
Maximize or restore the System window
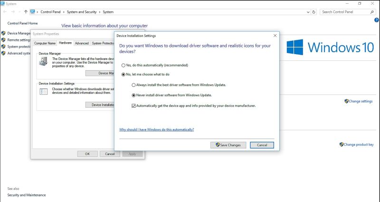coord(360,3)
